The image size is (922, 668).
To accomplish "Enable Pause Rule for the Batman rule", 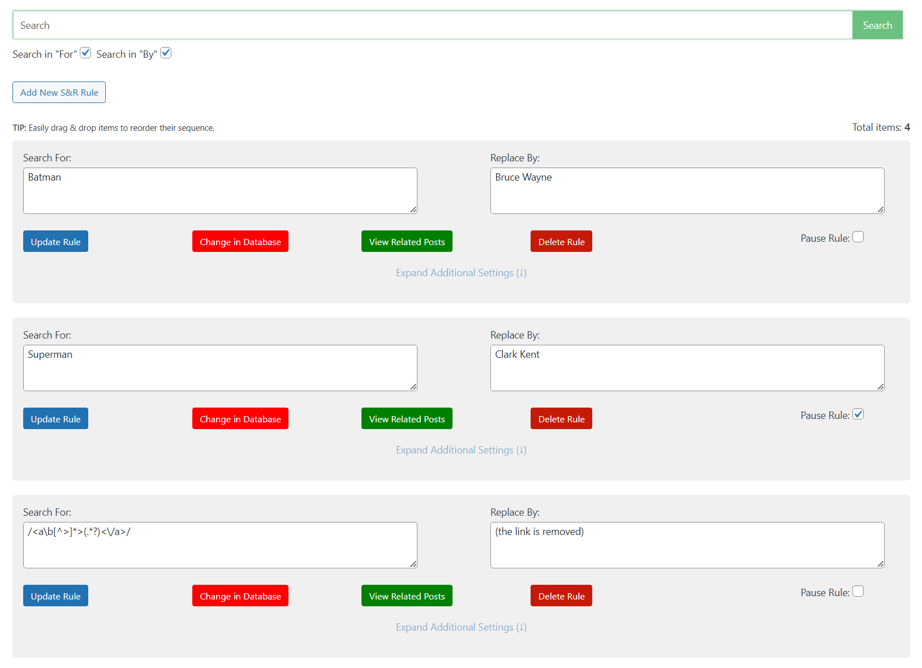I will click(858, 237).
